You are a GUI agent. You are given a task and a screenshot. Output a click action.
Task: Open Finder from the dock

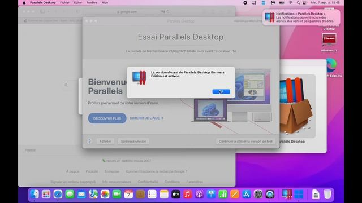pyautogui.click(x=35, y=195)
